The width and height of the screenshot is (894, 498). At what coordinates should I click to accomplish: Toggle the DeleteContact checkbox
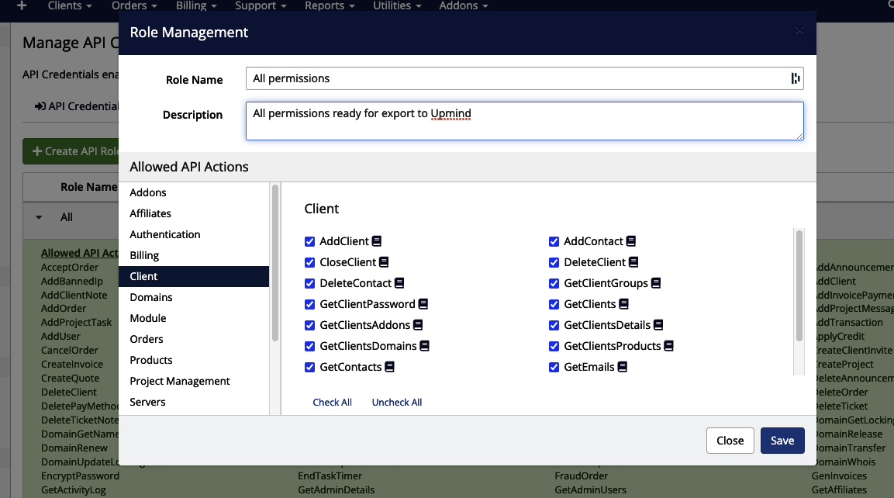(x=309, y=283)
